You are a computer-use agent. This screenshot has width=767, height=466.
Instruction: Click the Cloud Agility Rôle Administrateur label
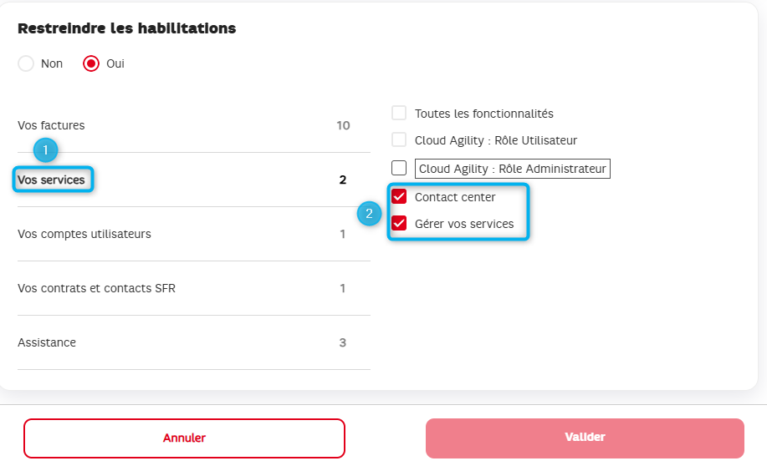click(x=512, y=169)
